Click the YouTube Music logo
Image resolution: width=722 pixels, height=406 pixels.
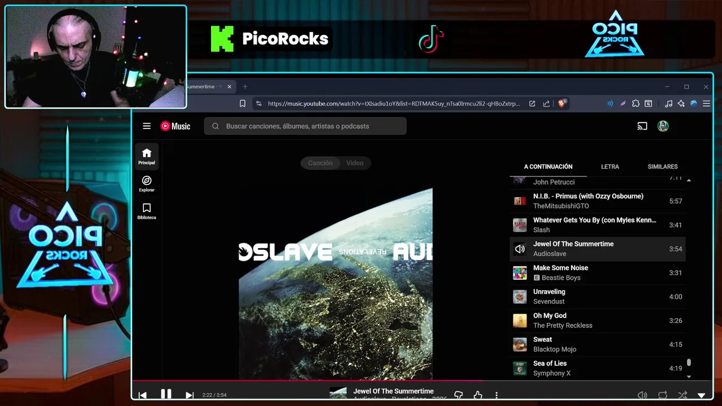pos(175,126)
